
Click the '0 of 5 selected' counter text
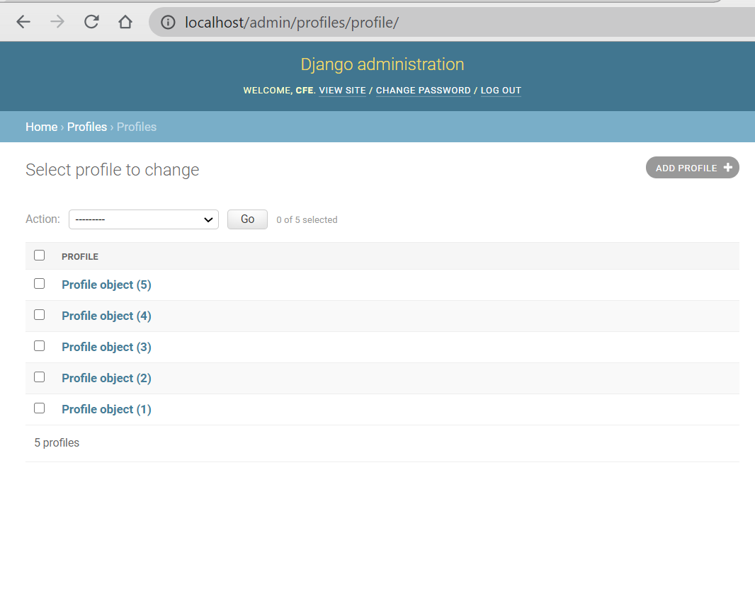307,220
